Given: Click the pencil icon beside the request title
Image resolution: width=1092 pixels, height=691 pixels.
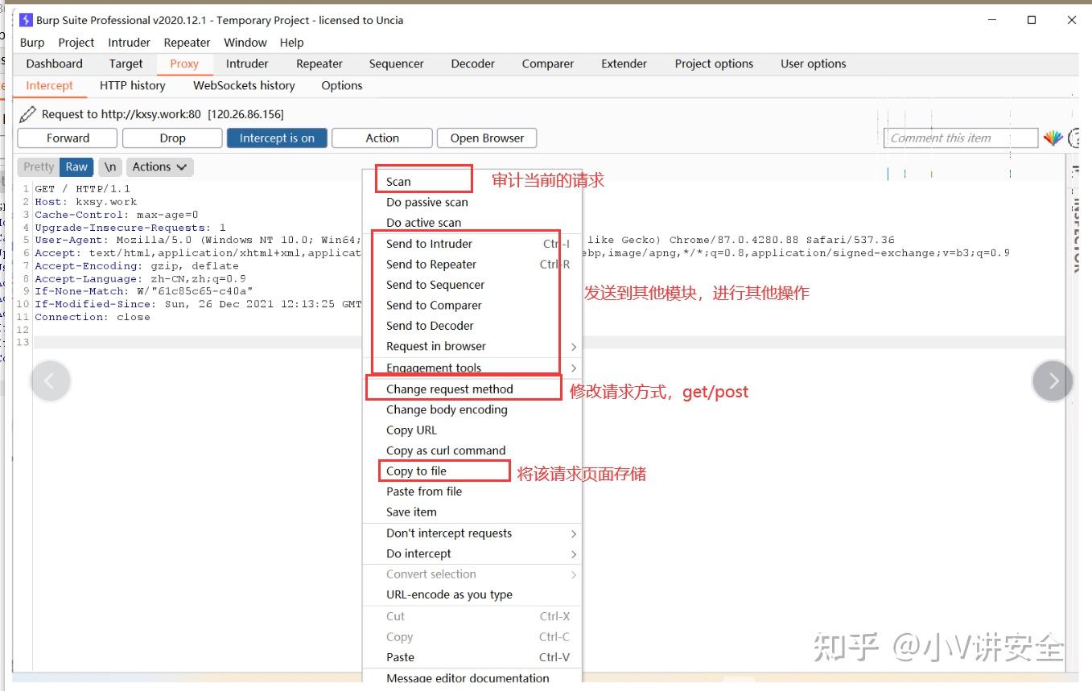Looking at the screenshot, I should [x=27, y=114].
